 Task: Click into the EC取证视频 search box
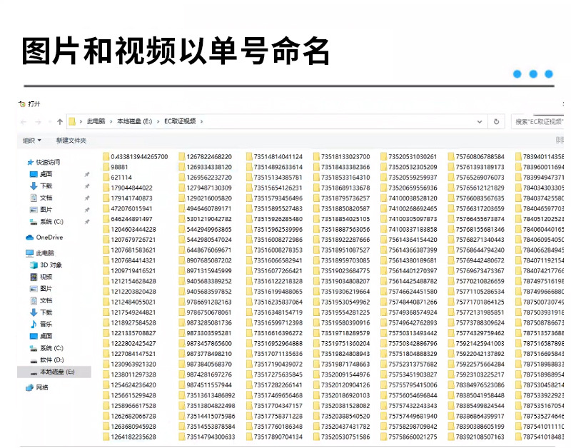pos(537,122)
